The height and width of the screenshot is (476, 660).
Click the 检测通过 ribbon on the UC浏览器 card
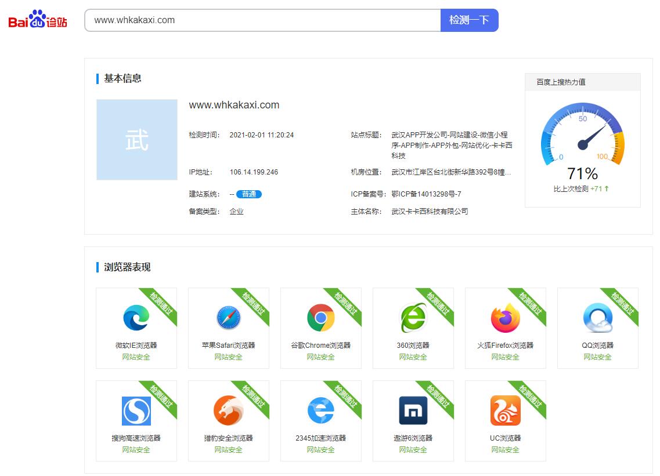click(531, 397)
